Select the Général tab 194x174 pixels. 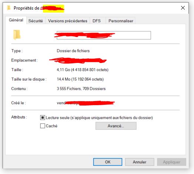pos(16,20)
